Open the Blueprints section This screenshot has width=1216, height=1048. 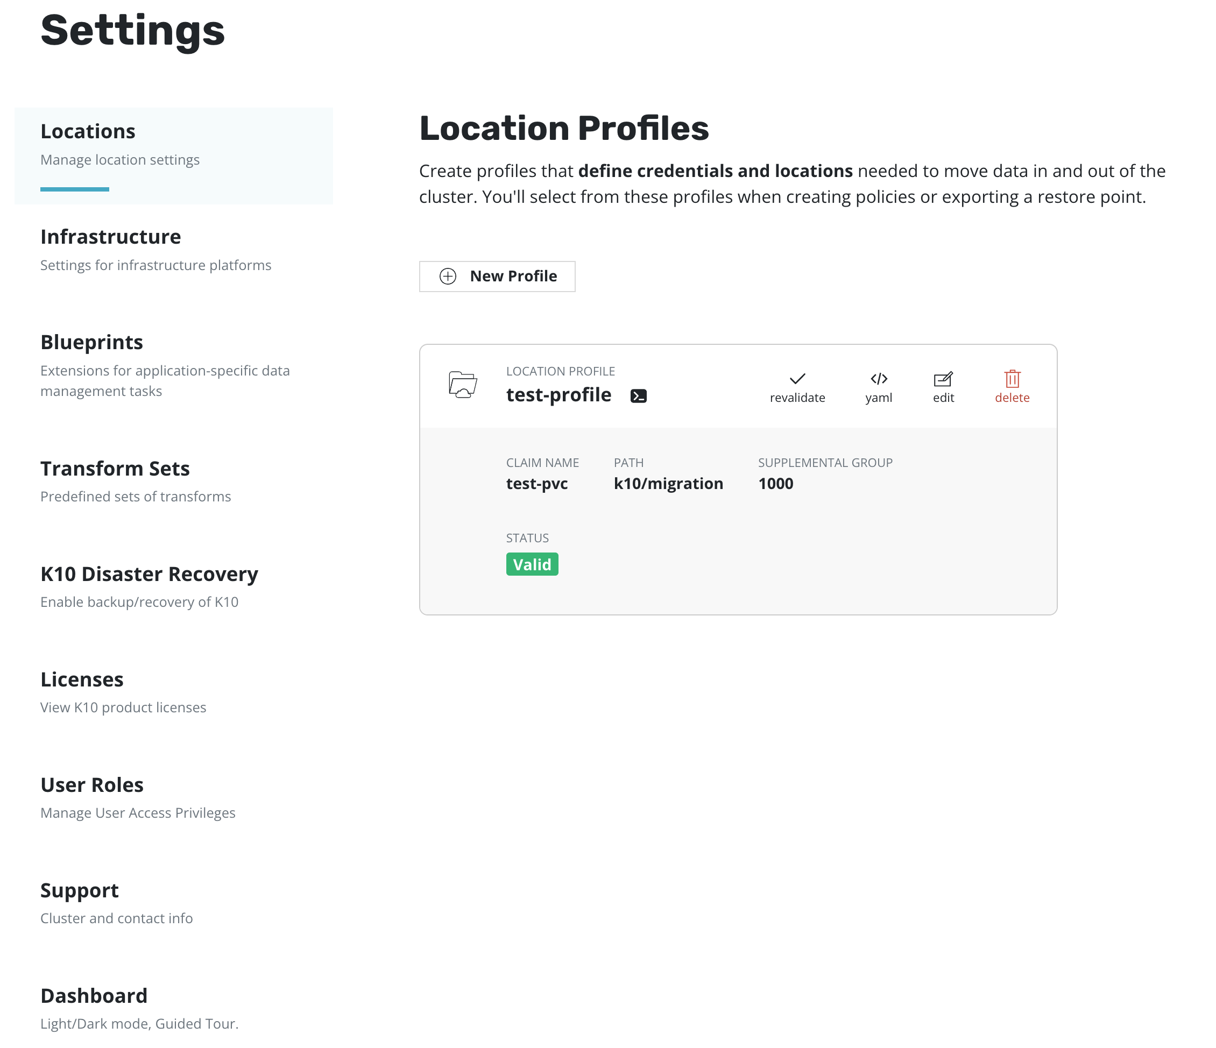click(91, 342)
